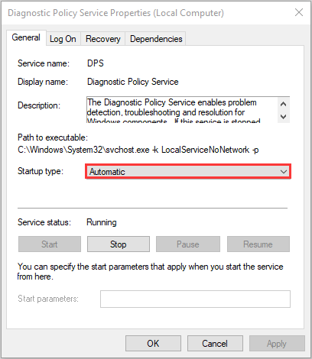
Task: Cancel the properties dialog
Action: [x=215, y=344]
